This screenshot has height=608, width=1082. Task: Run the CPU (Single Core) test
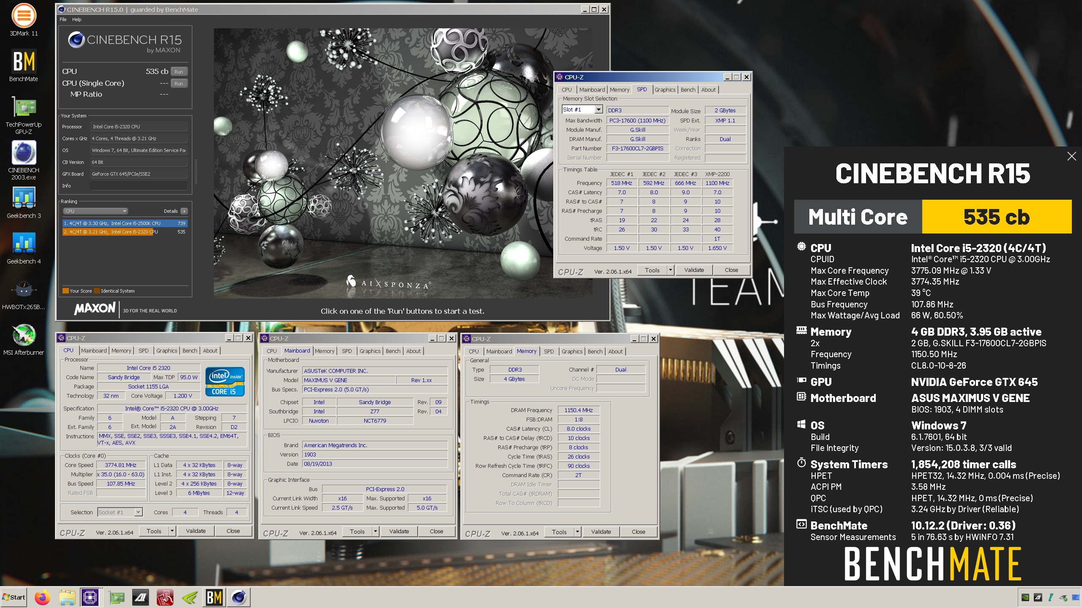[179, 84]
